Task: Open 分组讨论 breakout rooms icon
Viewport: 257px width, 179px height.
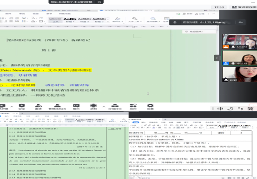Action: [x=115, y=107]
